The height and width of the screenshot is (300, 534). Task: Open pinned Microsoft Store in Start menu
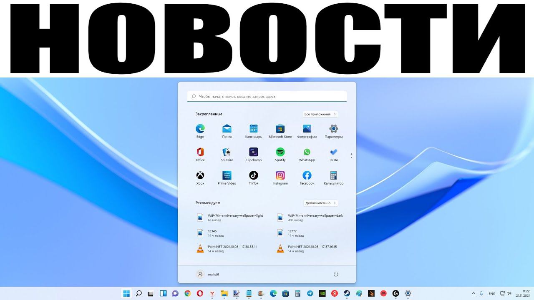280,131
